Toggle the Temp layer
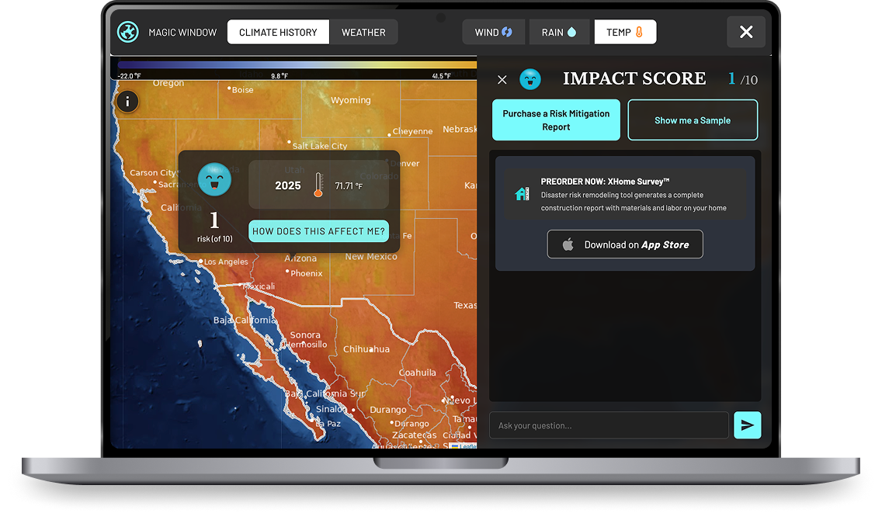The width and height of the screenshot is (882, 513). [625, 32]
